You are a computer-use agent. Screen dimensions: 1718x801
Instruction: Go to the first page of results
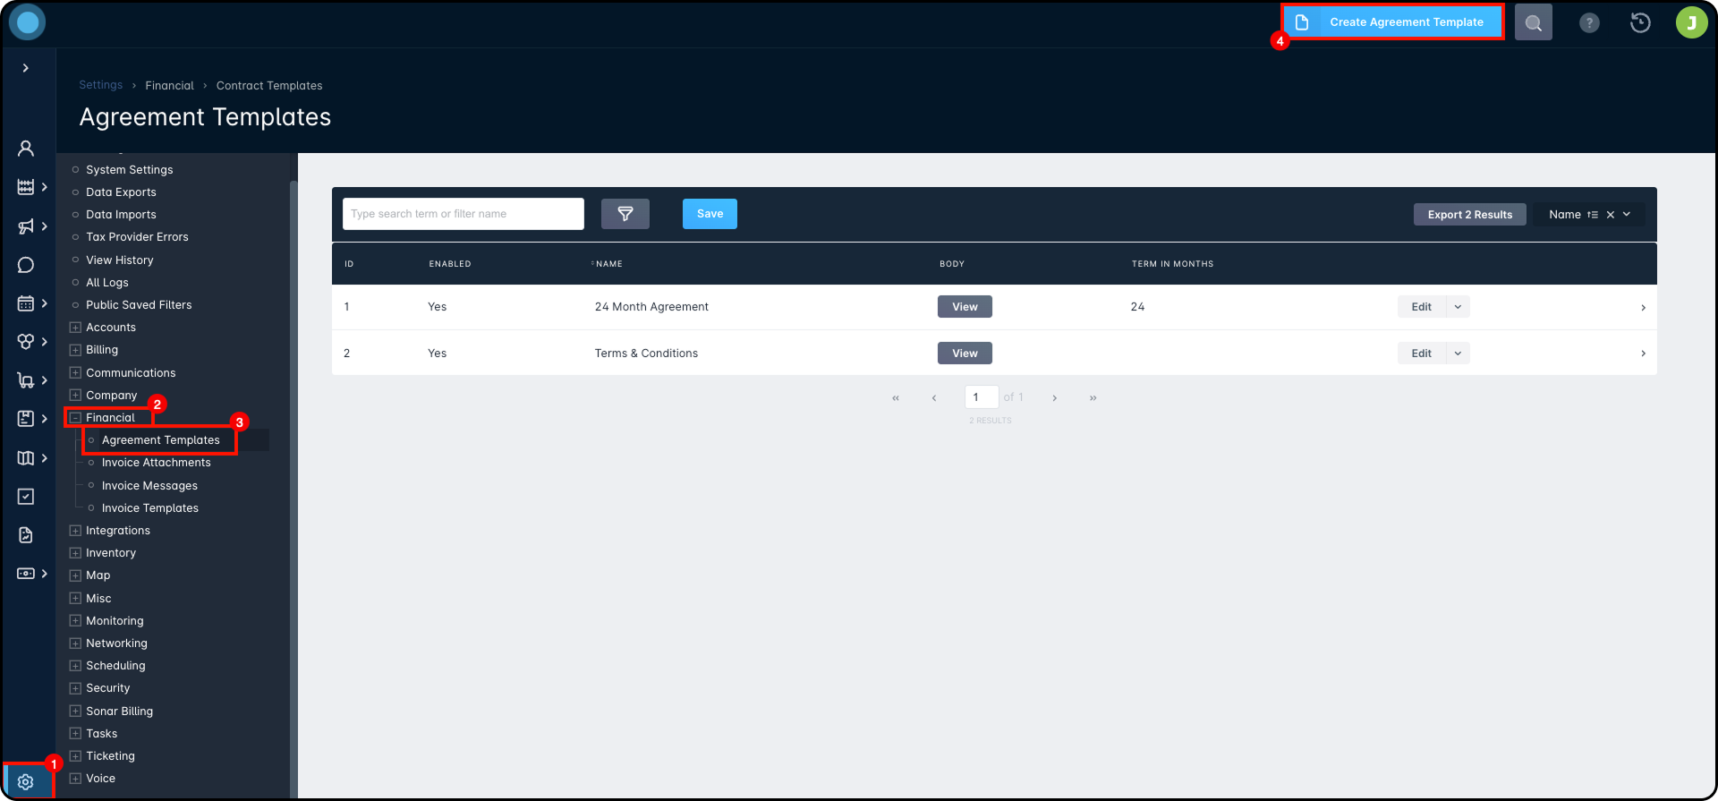(896, 398)
